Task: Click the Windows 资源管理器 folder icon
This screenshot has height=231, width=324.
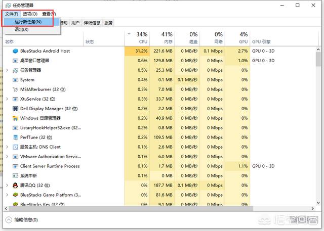Action: [x=15, y=118]
